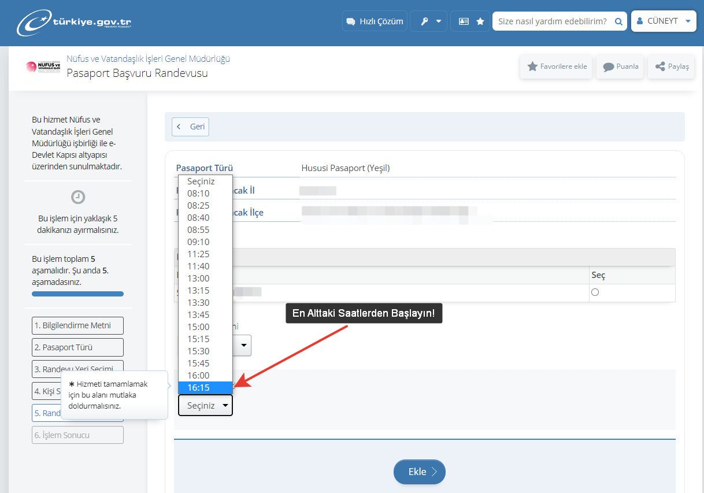The height and width of the screenshot is (493, 704).
Task: Go to step 1. Bilgilendirme Metni
Action: (x=77, y=325)
